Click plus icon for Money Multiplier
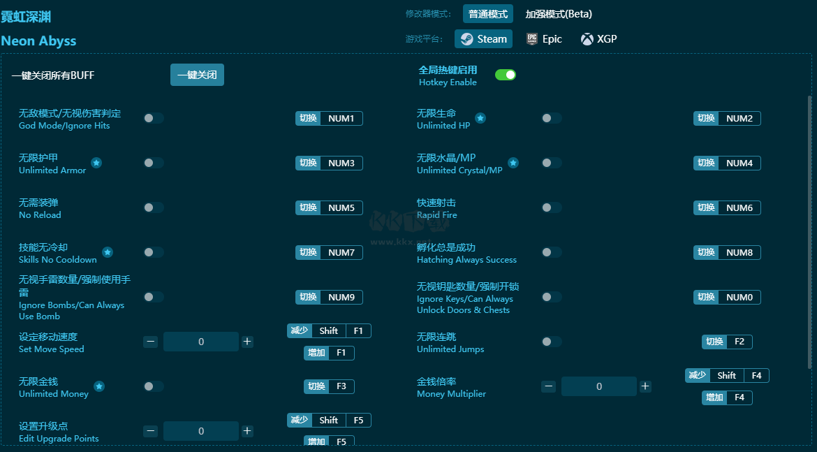Screen dimensions: 817x452 click(645, 386)
